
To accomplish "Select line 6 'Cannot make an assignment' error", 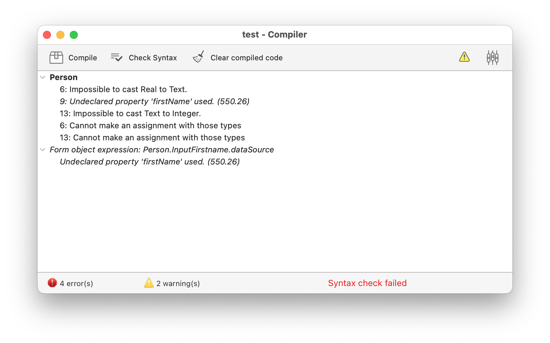I will point(150,126).
